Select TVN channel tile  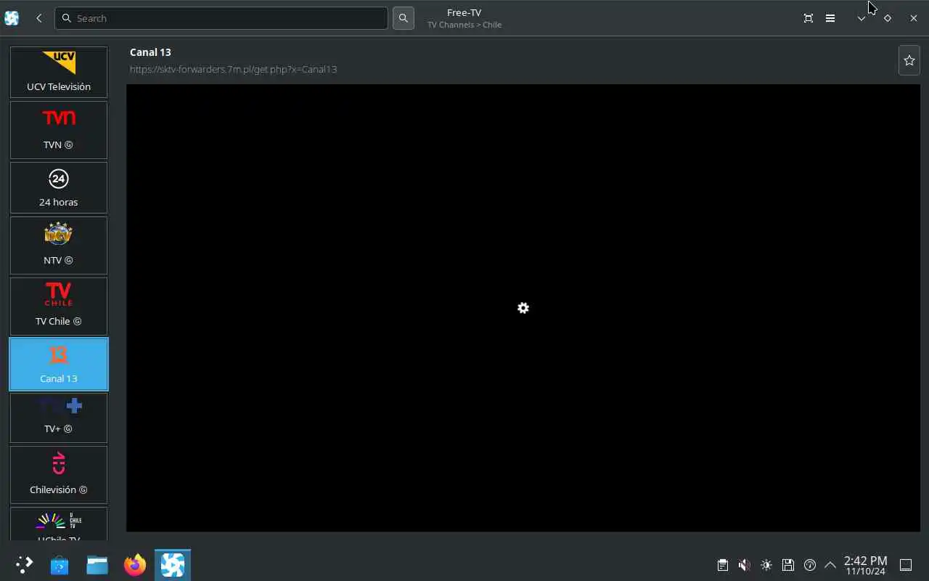point(59,130)
